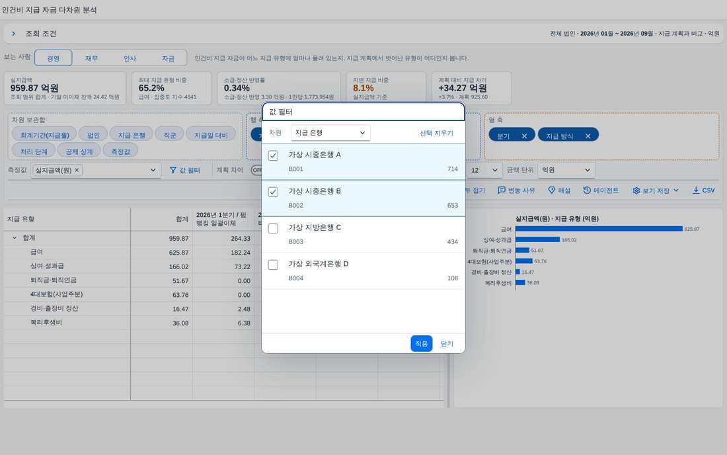The image size is (727, 455).
Task: Select the 지급 은행 dimension chip
Action: (x=132, y=135)
